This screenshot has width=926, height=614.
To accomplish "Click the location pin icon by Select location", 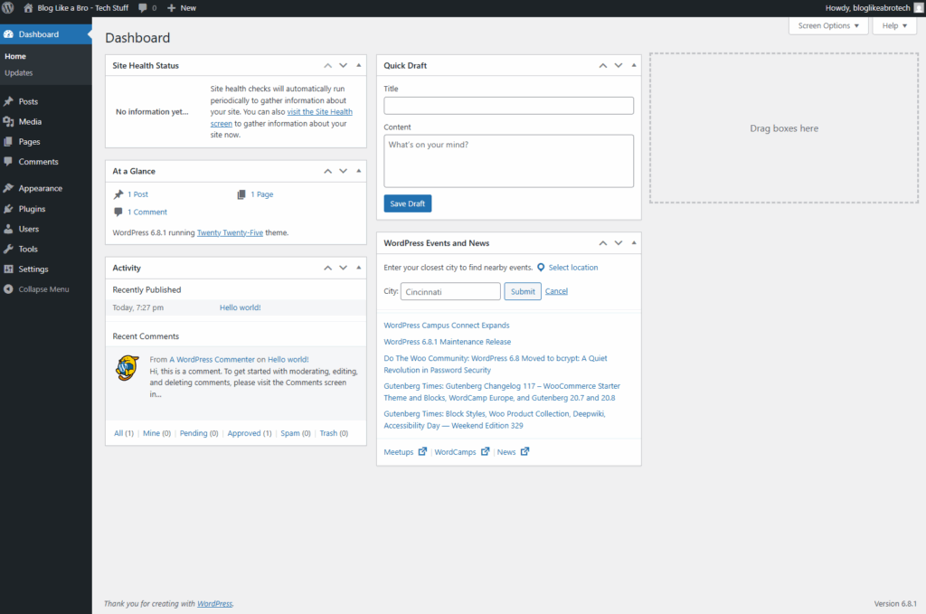I will coord(541,268).
